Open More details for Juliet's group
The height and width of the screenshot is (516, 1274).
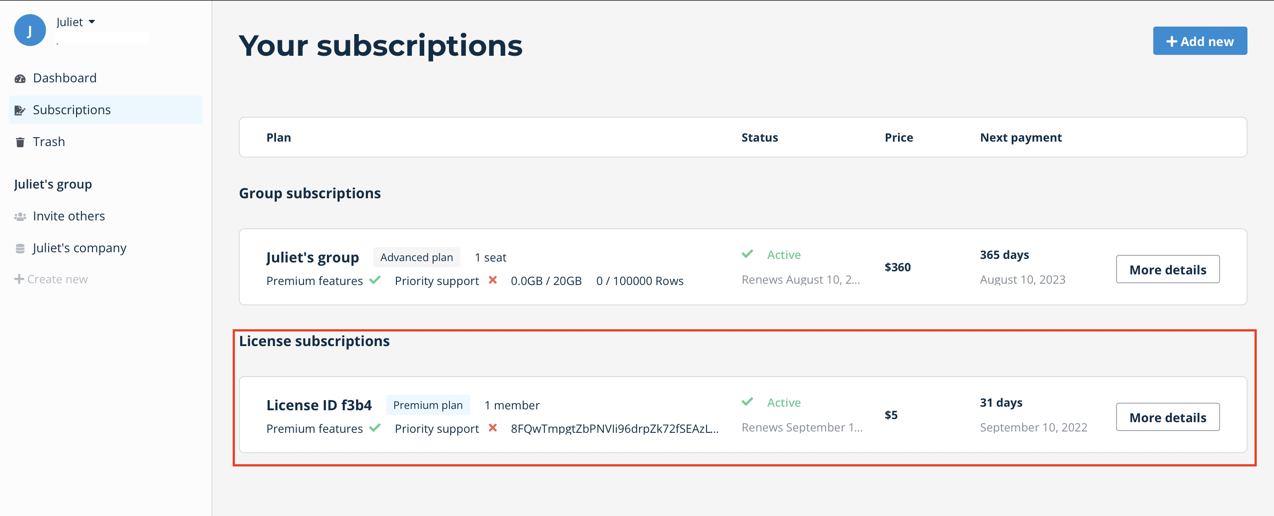(1167, 270)
